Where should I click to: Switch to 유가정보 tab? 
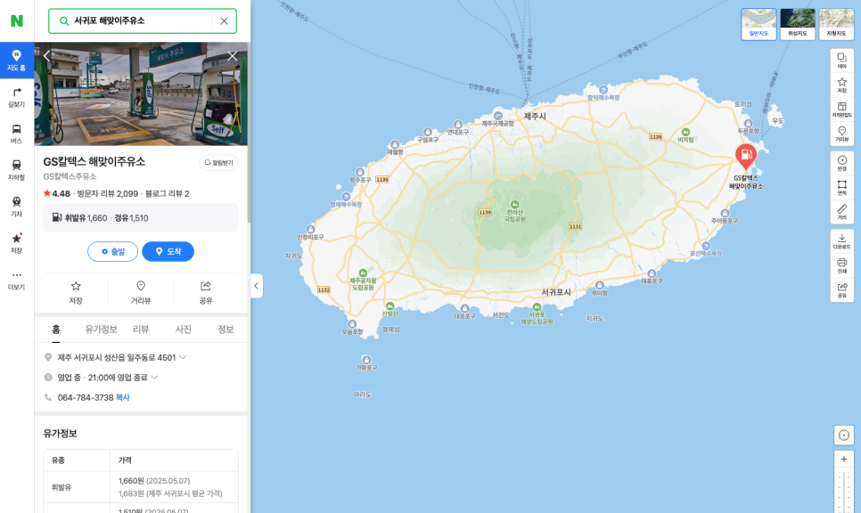tap(101, 330)
